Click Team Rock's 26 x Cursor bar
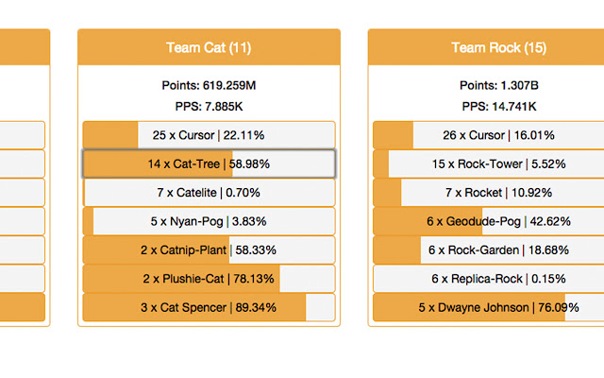The width and height of the screenshot is (604, 378). click(489, 135)
